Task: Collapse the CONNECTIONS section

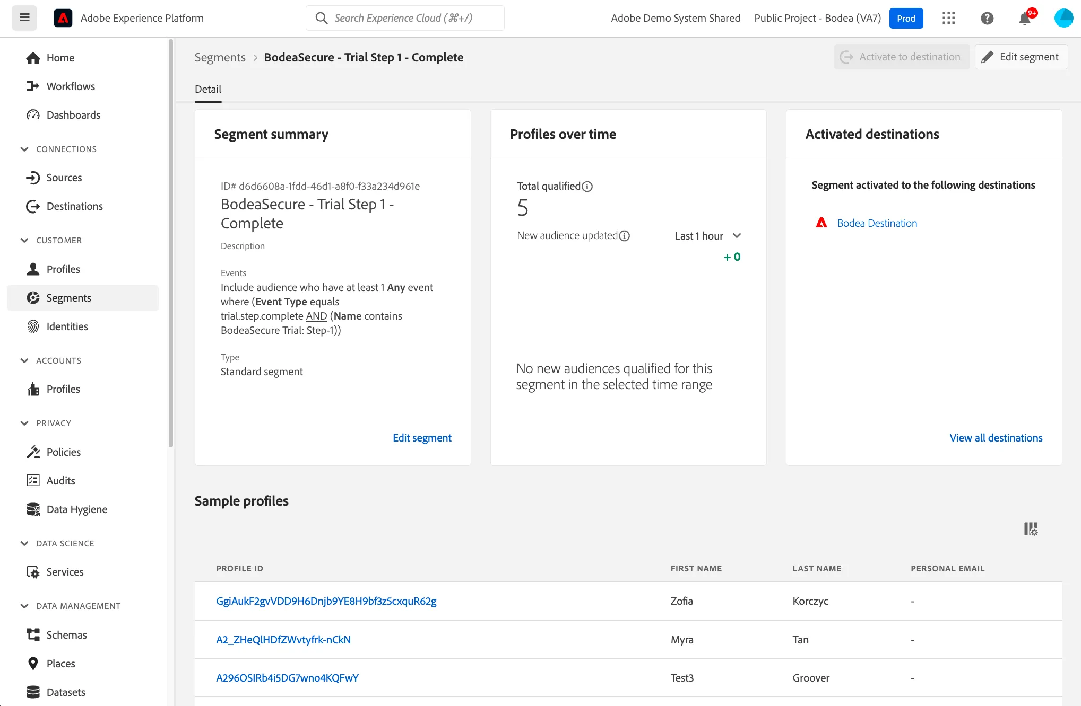Action: point(58,149)
